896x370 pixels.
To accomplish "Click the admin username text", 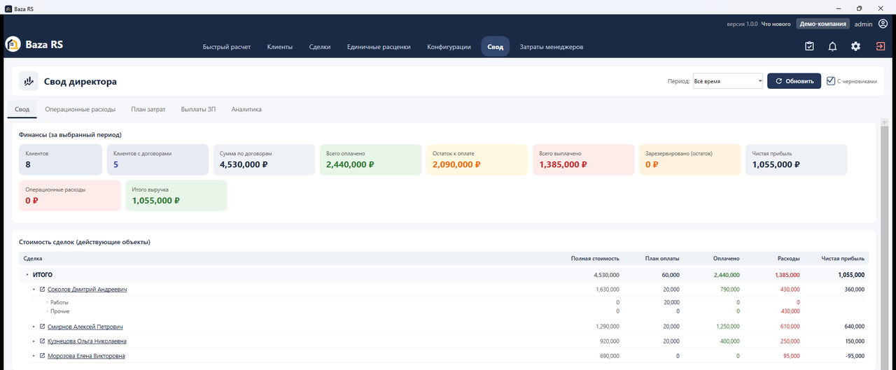I will (863, 24).
